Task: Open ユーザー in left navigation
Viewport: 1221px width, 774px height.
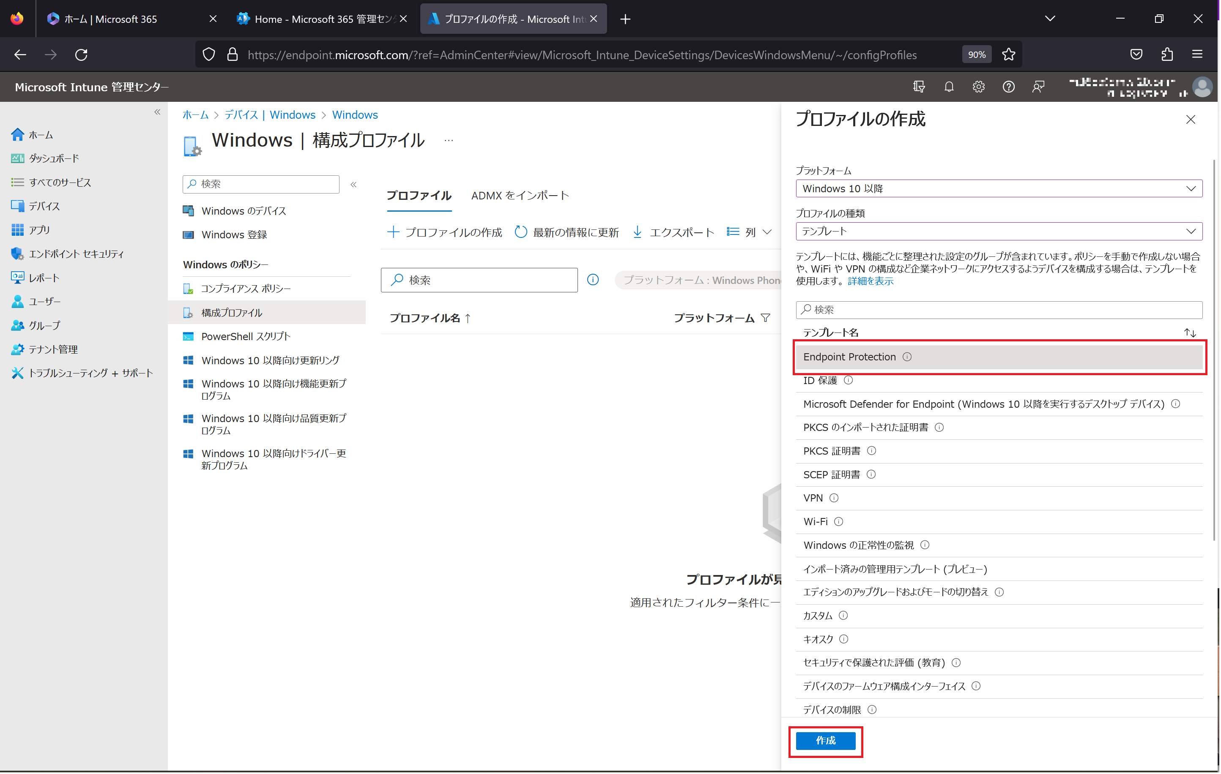Action: [35, 301]
